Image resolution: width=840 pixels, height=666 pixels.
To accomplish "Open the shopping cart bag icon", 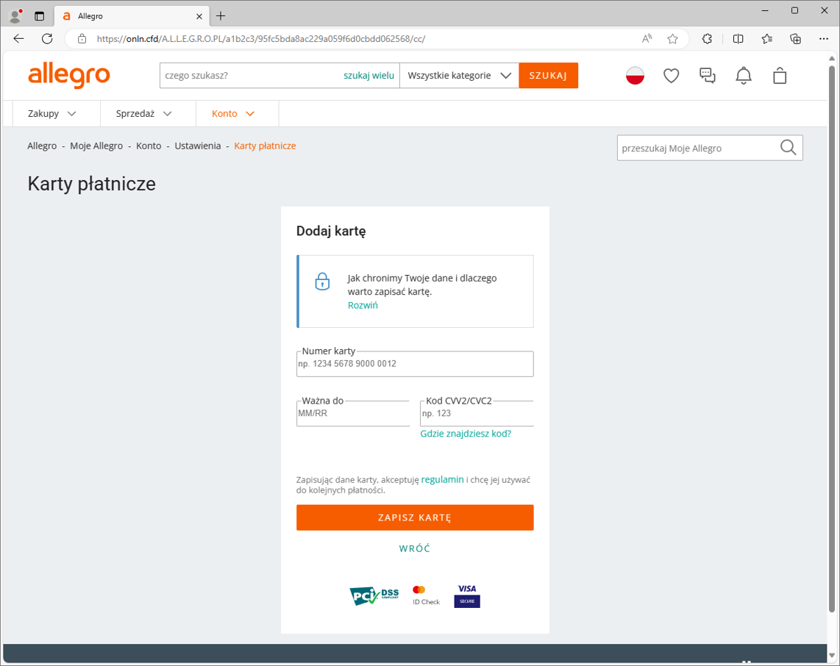I will 780,75.
